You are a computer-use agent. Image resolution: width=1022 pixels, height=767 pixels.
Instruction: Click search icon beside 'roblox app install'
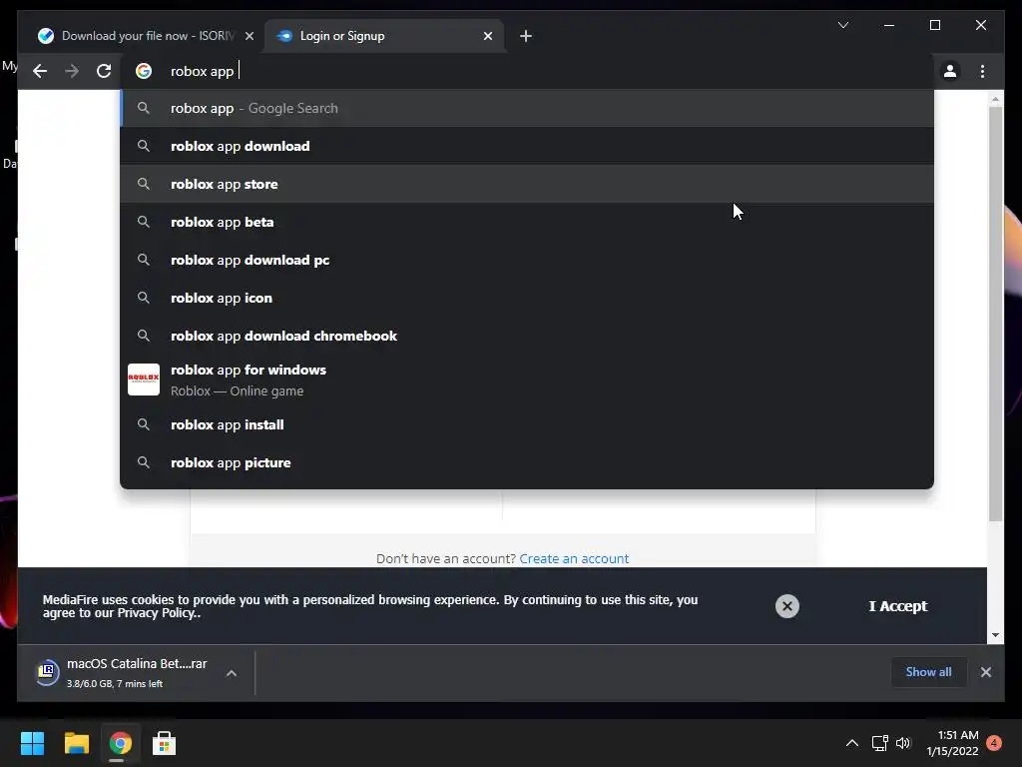144,424
